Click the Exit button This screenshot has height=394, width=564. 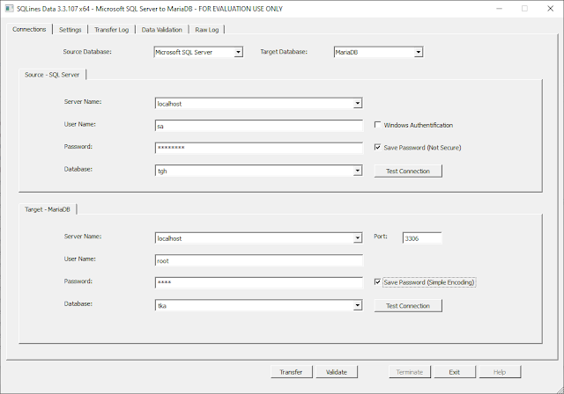coord(455,372)
